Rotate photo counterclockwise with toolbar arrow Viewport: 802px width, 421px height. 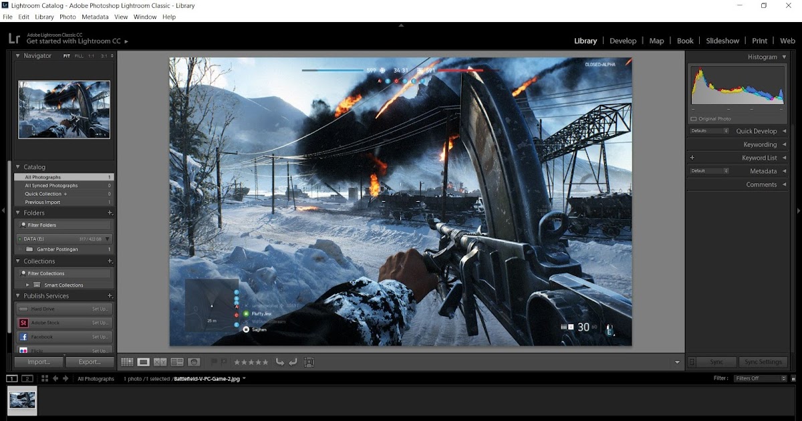(x=280, y=362)
